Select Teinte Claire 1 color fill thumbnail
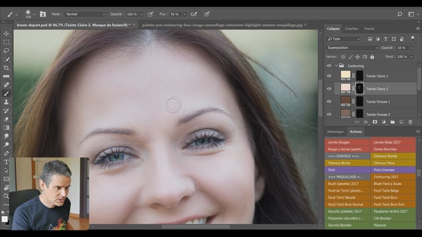Viewport: 422px width, 237px height. [x=346, y=76]
